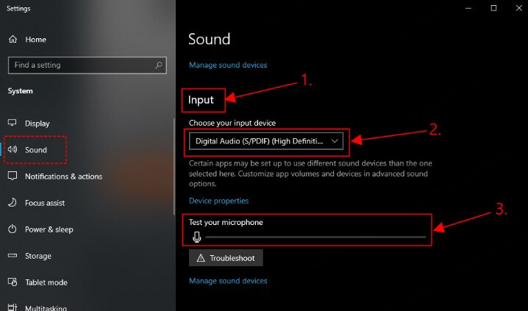Click the Home icon in sidebar

pyautogui.click(x=13, y=40)
